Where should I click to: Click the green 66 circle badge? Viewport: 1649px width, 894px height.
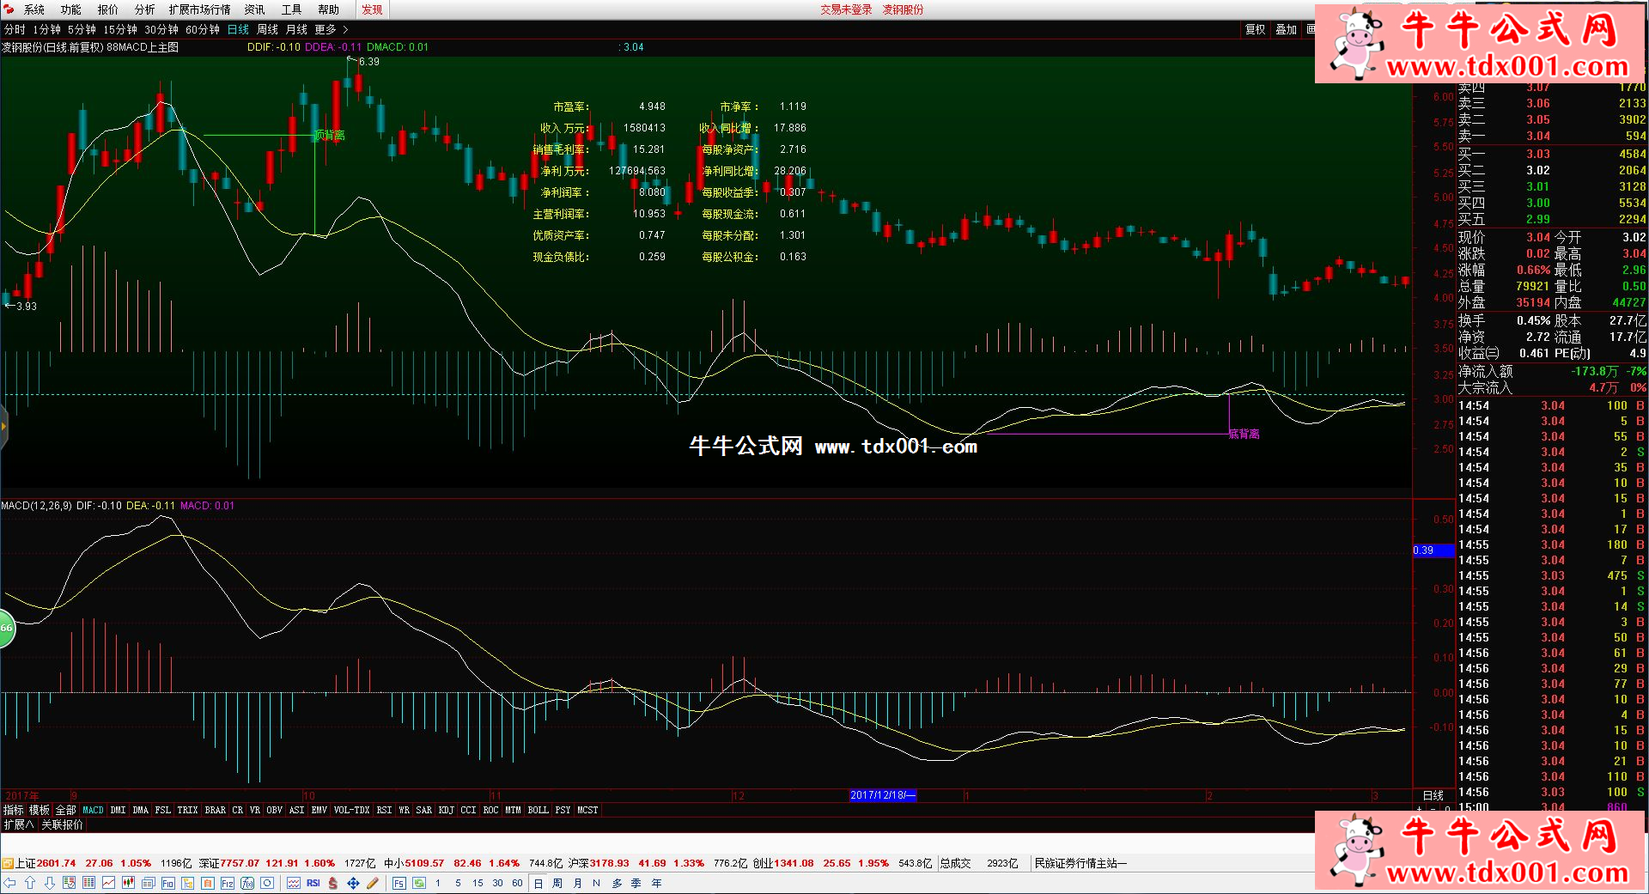coord(6,628)
